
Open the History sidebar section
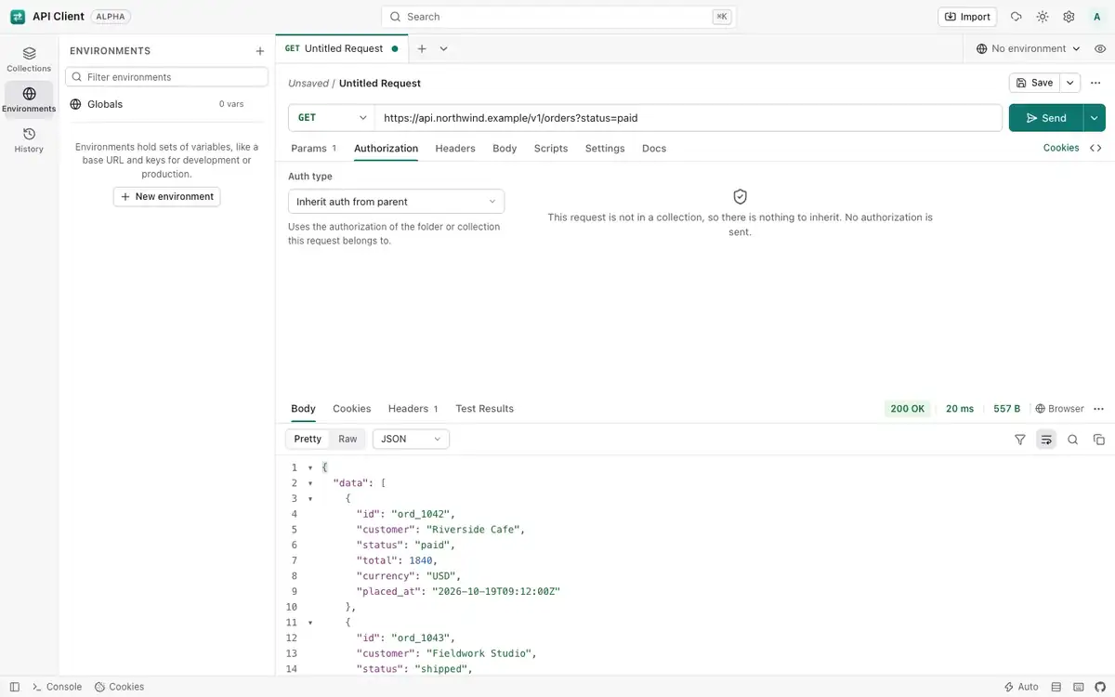pos(29,140)
